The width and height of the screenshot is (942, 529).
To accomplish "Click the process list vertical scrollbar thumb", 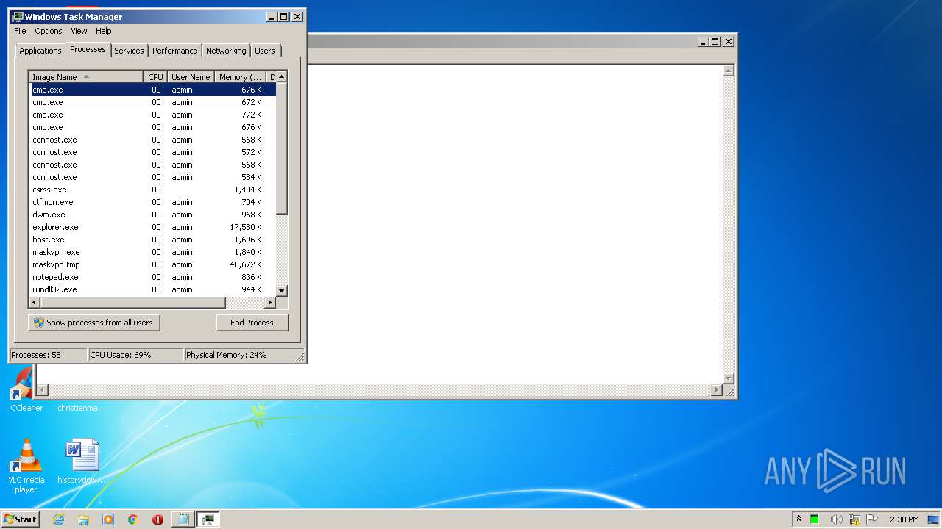I will (x=282, y=148).
